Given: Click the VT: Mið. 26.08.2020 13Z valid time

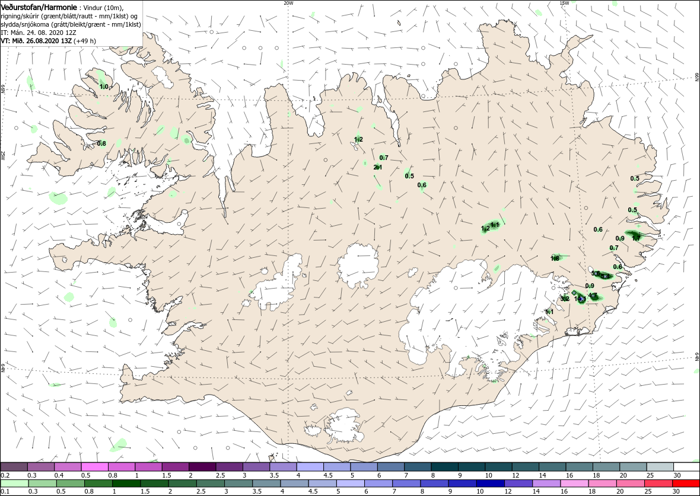Looking at the screenshot, I should click(36, 40).
